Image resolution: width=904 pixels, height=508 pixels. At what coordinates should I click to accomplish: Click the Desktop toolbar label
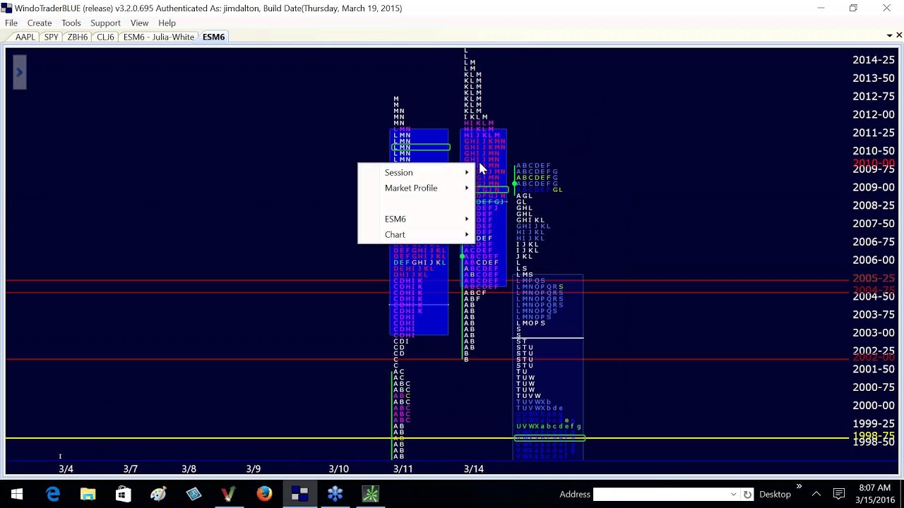point(775,494)
